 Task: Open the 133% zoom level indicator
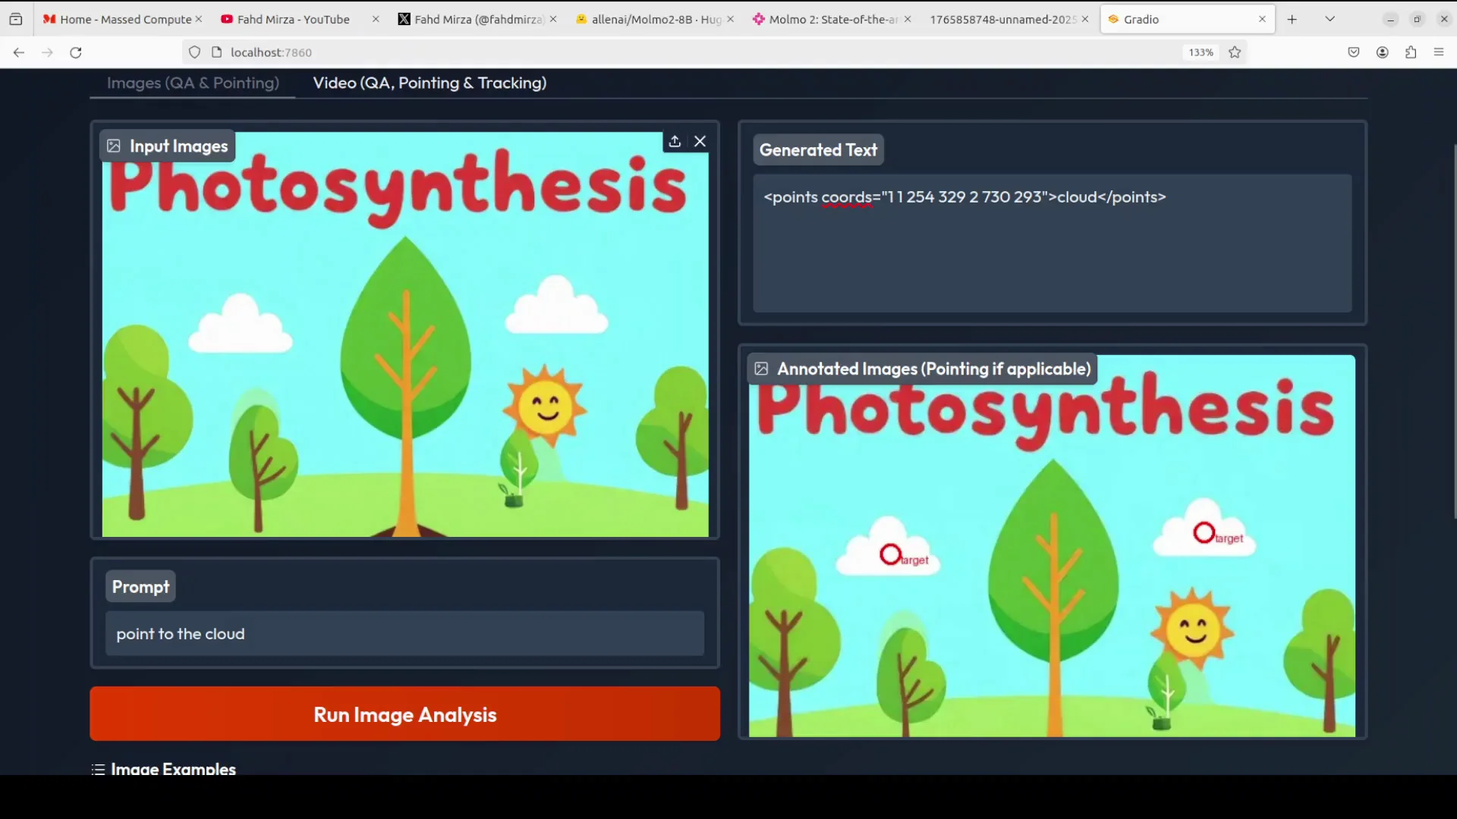coord(1201,52)
